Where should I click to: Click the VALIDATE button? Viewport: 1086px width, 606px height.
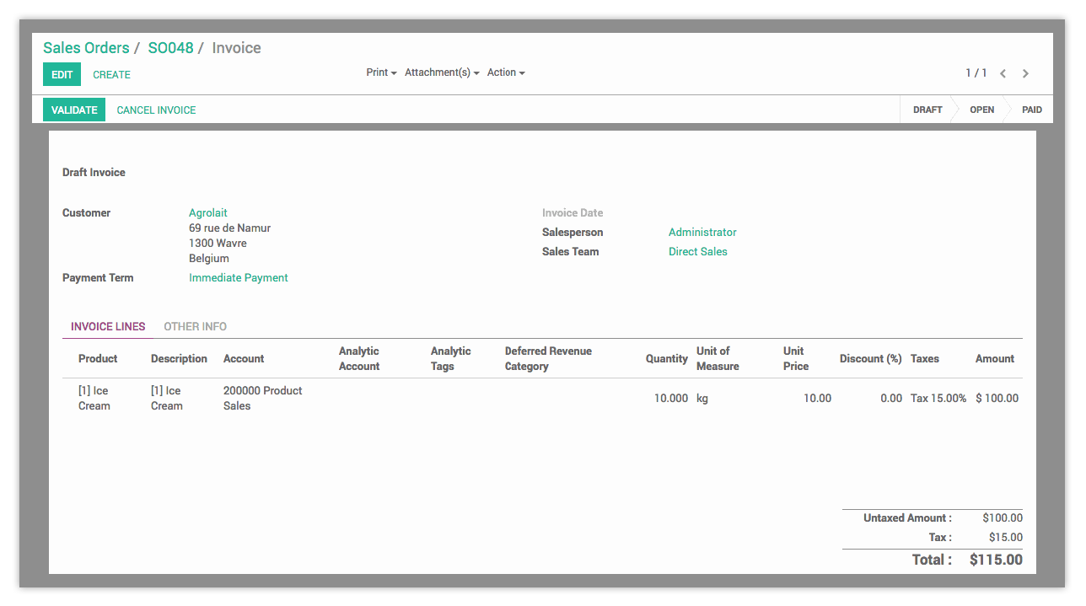[x=73, y=110]
